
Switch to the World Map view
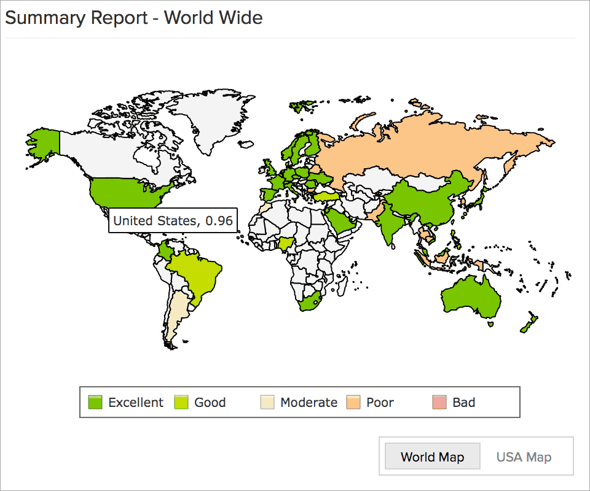click(432, 456)
